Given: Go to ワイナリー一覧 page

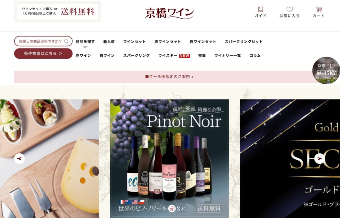Looking at the screenshot, I should (227, 55).
